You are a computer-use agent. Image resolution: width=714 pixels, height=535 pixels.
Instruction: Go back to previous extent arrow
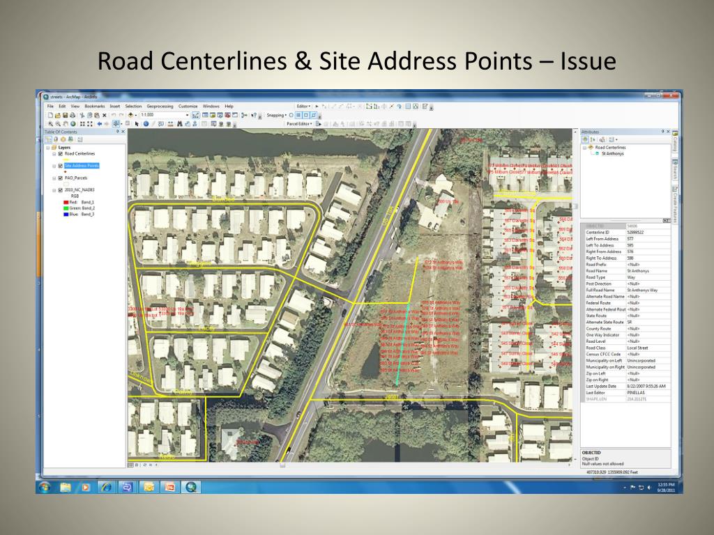99,124
